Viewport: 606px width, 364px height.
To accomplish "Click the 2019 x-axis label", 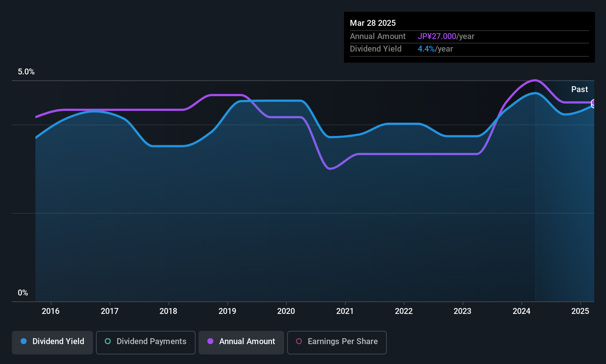I will (227, 311).
